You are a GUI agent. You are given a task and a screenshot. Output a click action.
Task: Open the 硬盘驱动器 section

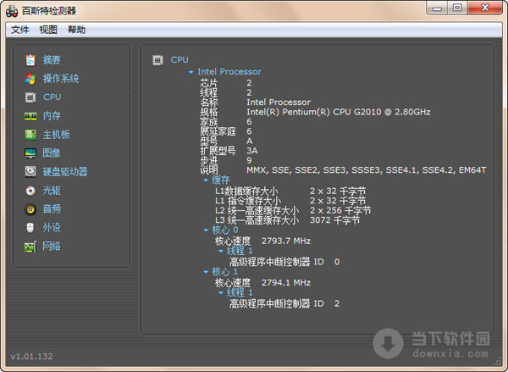pos(65,171)
